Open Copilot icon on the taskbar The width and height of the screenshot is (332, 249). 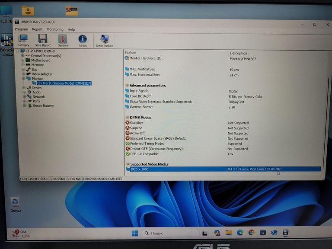217,233
